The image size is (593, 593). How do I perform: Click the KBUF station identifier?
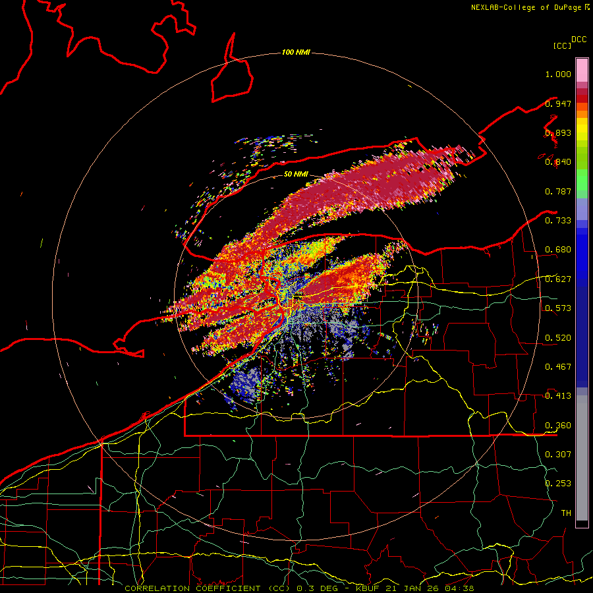pos(368,588)
